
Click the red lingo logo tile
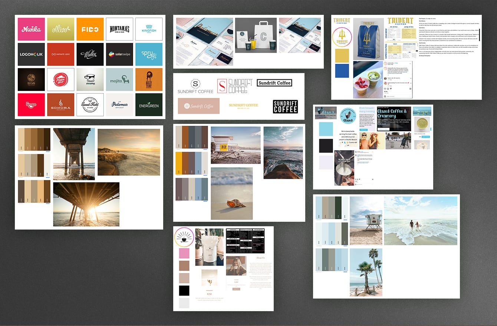pyautogui.click(x=31, y=105)
